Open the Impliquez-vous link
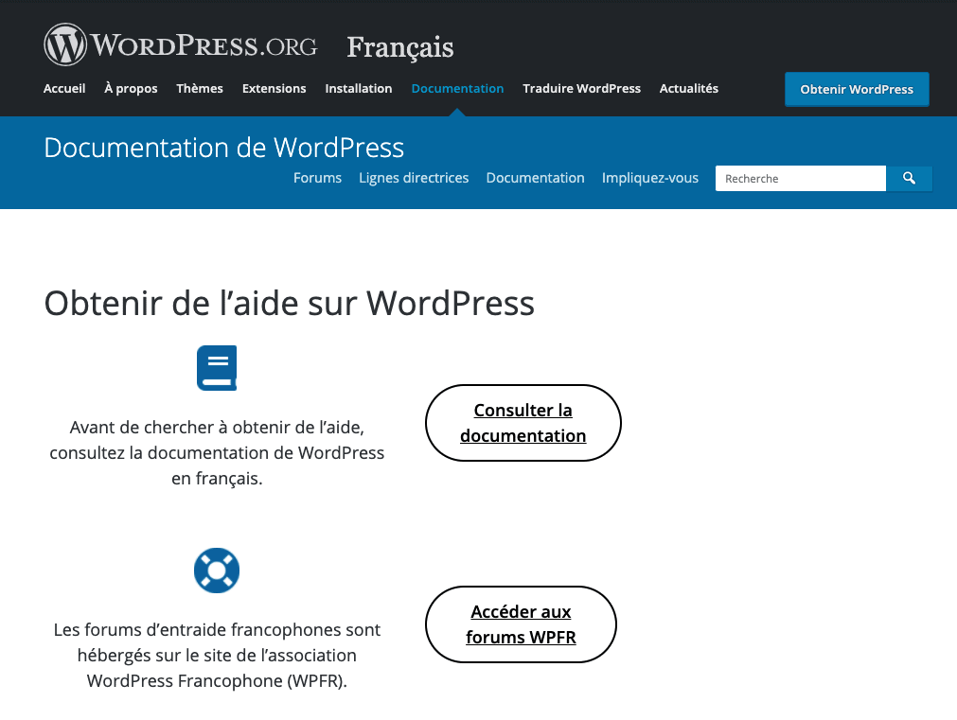 click(x=650, y=178)
